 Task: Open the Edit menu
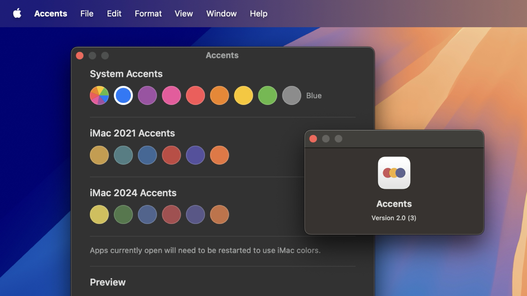point(114,14)
